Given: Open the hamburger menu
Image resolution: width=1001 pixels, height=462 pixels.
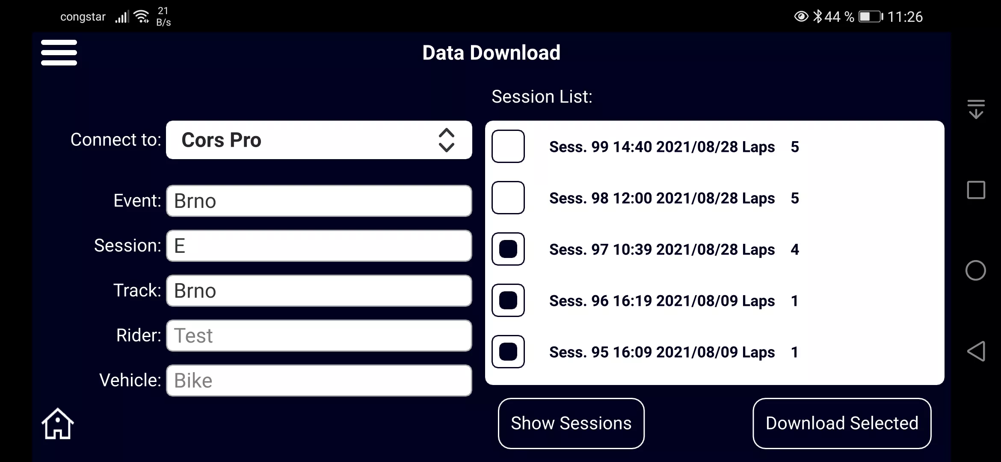Looking at the screenshot, I should [x=59, y=53].
